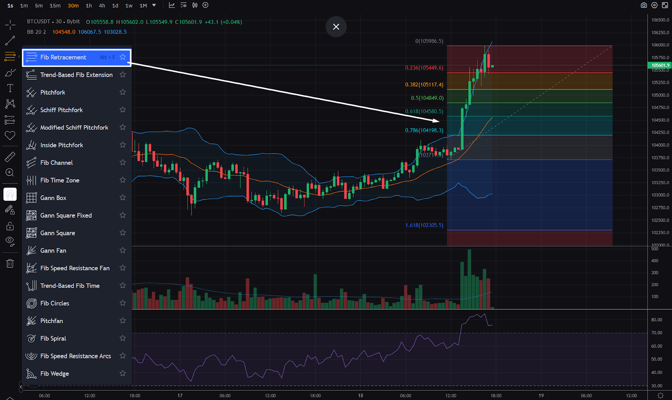Viewport: 672px width, 400px height.
Task: Click the BB 20 2 indicator label
Action: pos(37,32)
